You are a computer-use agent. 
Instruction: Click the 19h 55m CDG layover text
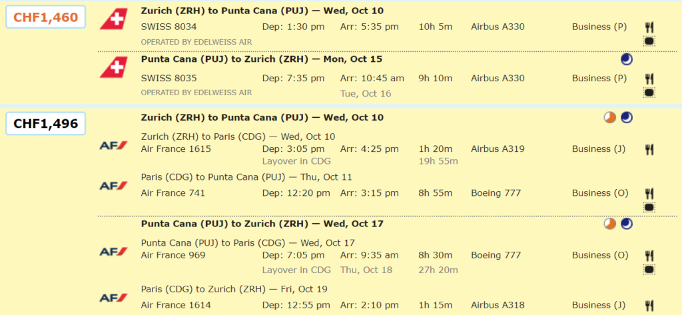(x=438, y=161)
